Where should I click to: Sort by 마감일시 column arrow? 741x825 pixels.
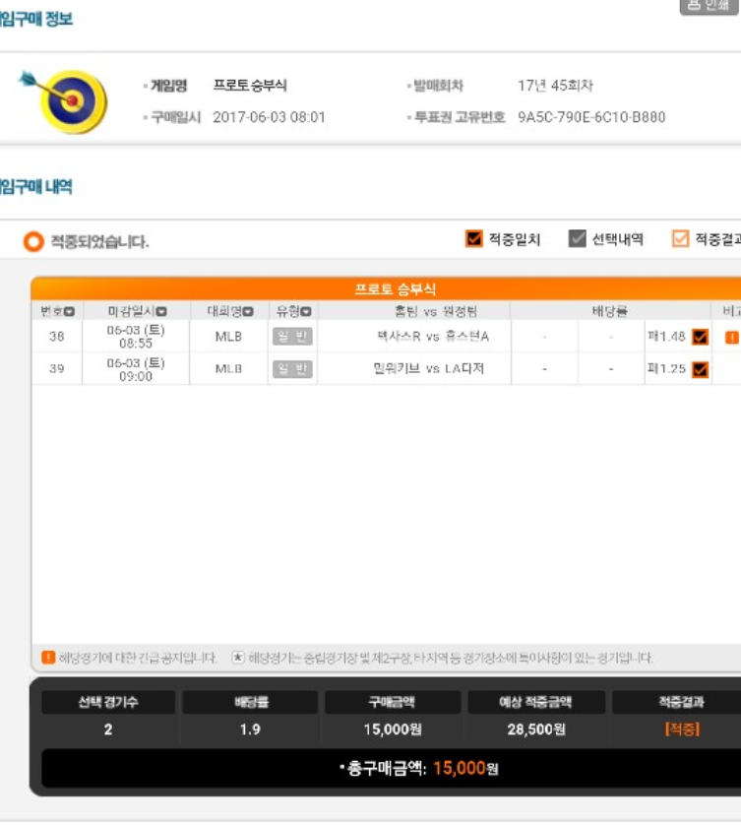161,311
